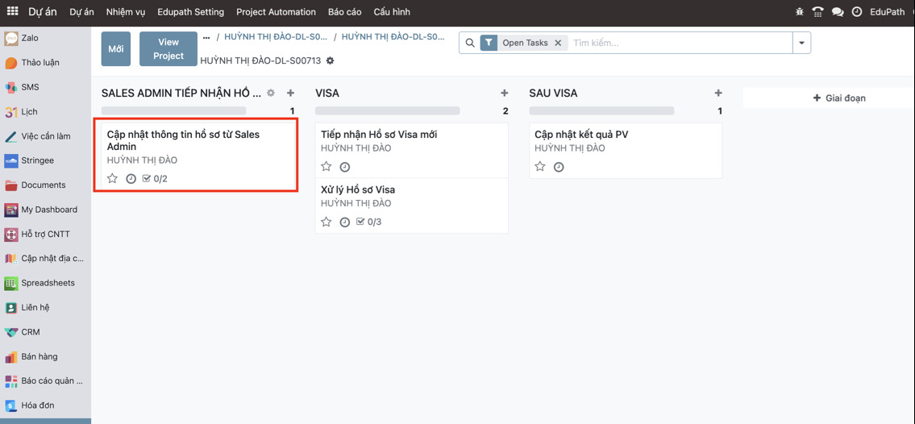Open the Dự án menu item

81,11
